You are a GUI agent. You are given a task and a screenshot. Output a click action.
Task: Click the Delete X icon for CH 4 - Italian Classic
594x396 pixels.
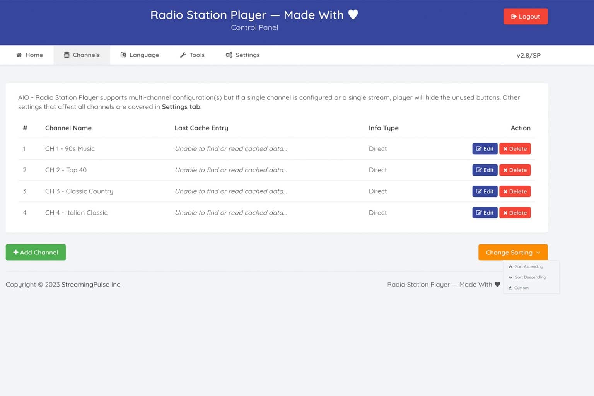tap(506, 212)
